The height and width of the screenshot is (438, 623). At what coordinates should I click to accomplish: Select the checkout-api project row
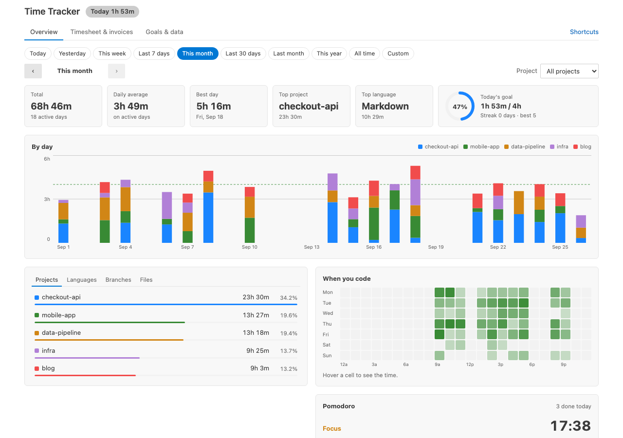166,298
